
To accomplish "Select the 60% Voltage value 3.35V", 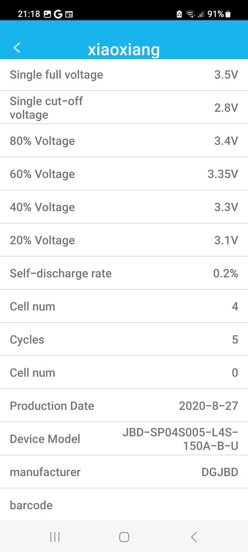I will pos(223,174).
